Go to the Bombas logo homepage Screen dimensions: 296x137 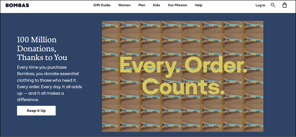[17, 5]
